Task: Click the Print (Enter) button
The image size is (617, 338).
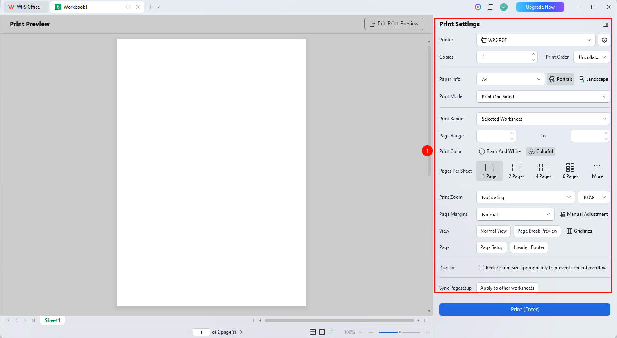Action: coord(525,309)
